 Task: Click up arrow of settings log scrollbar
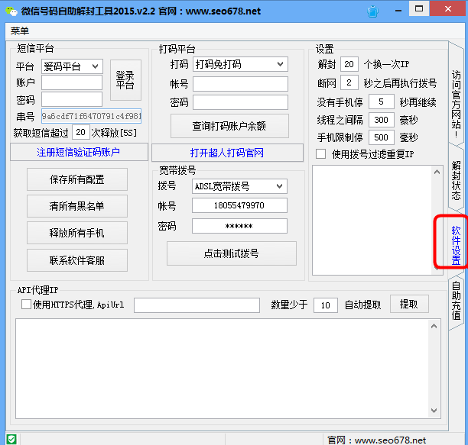click(437, 172)
